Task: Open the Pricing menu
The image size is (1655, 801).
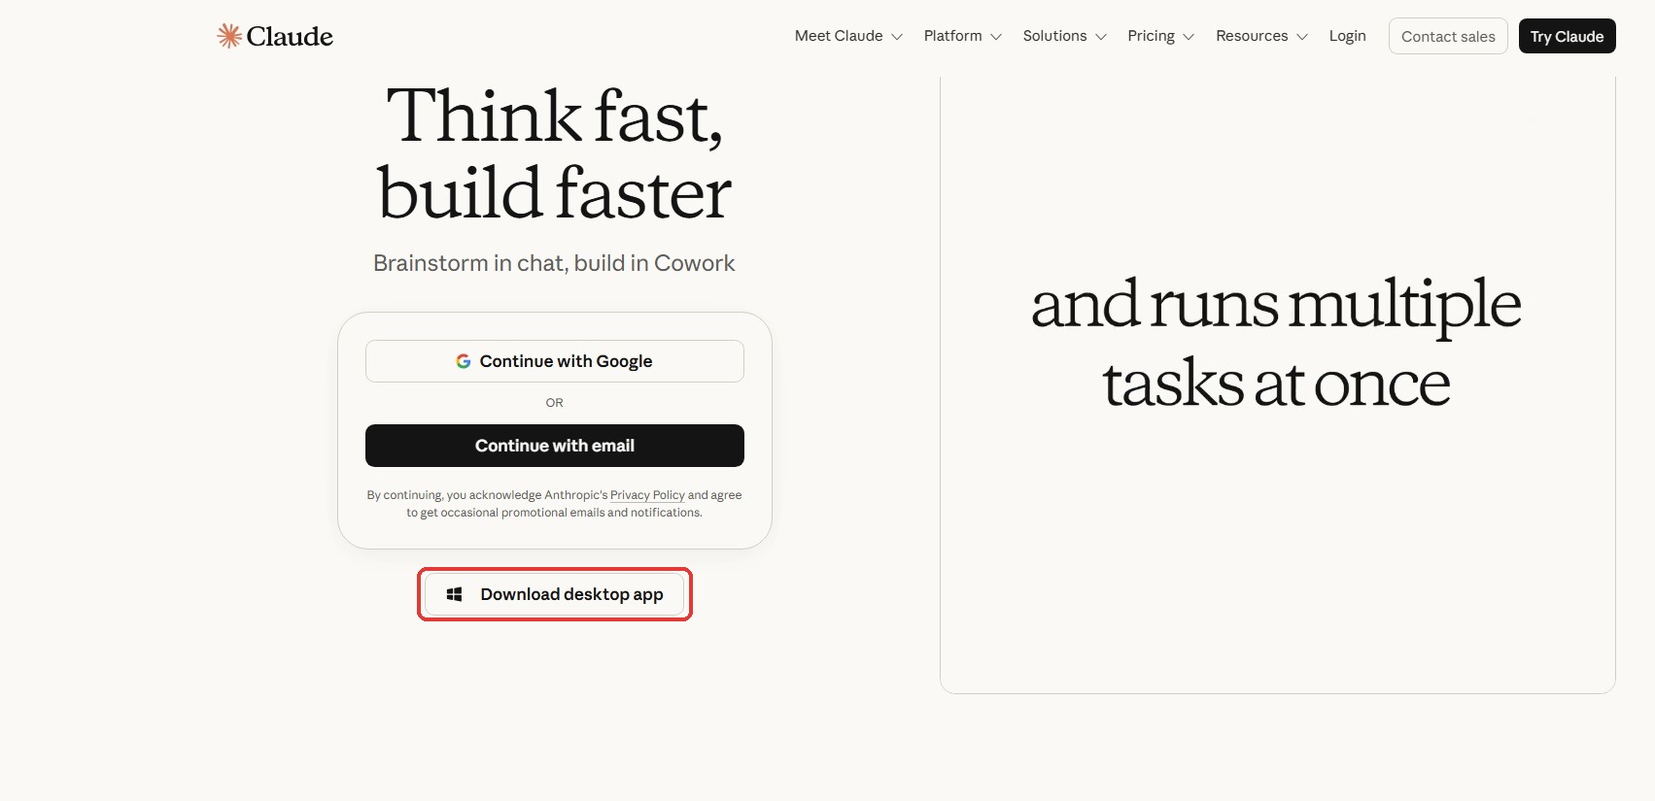Action: click(1161, 36)
